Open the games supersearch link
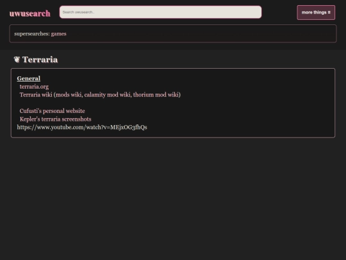 click(x=58, y=34)
